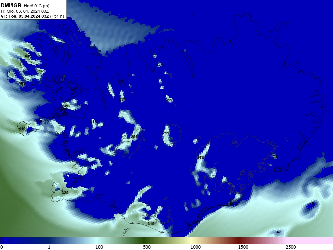This screenshot has height=250, width=333.
Task: Click the map value 218
Action: pyautogui.click(x=94, y=122)
